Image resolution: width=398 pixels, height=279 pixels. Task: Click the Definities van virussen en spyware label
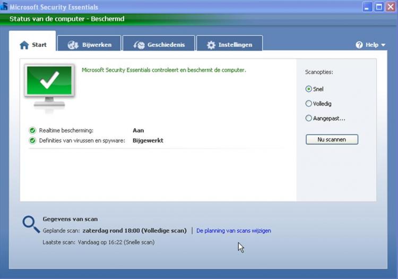coord(82,140)
